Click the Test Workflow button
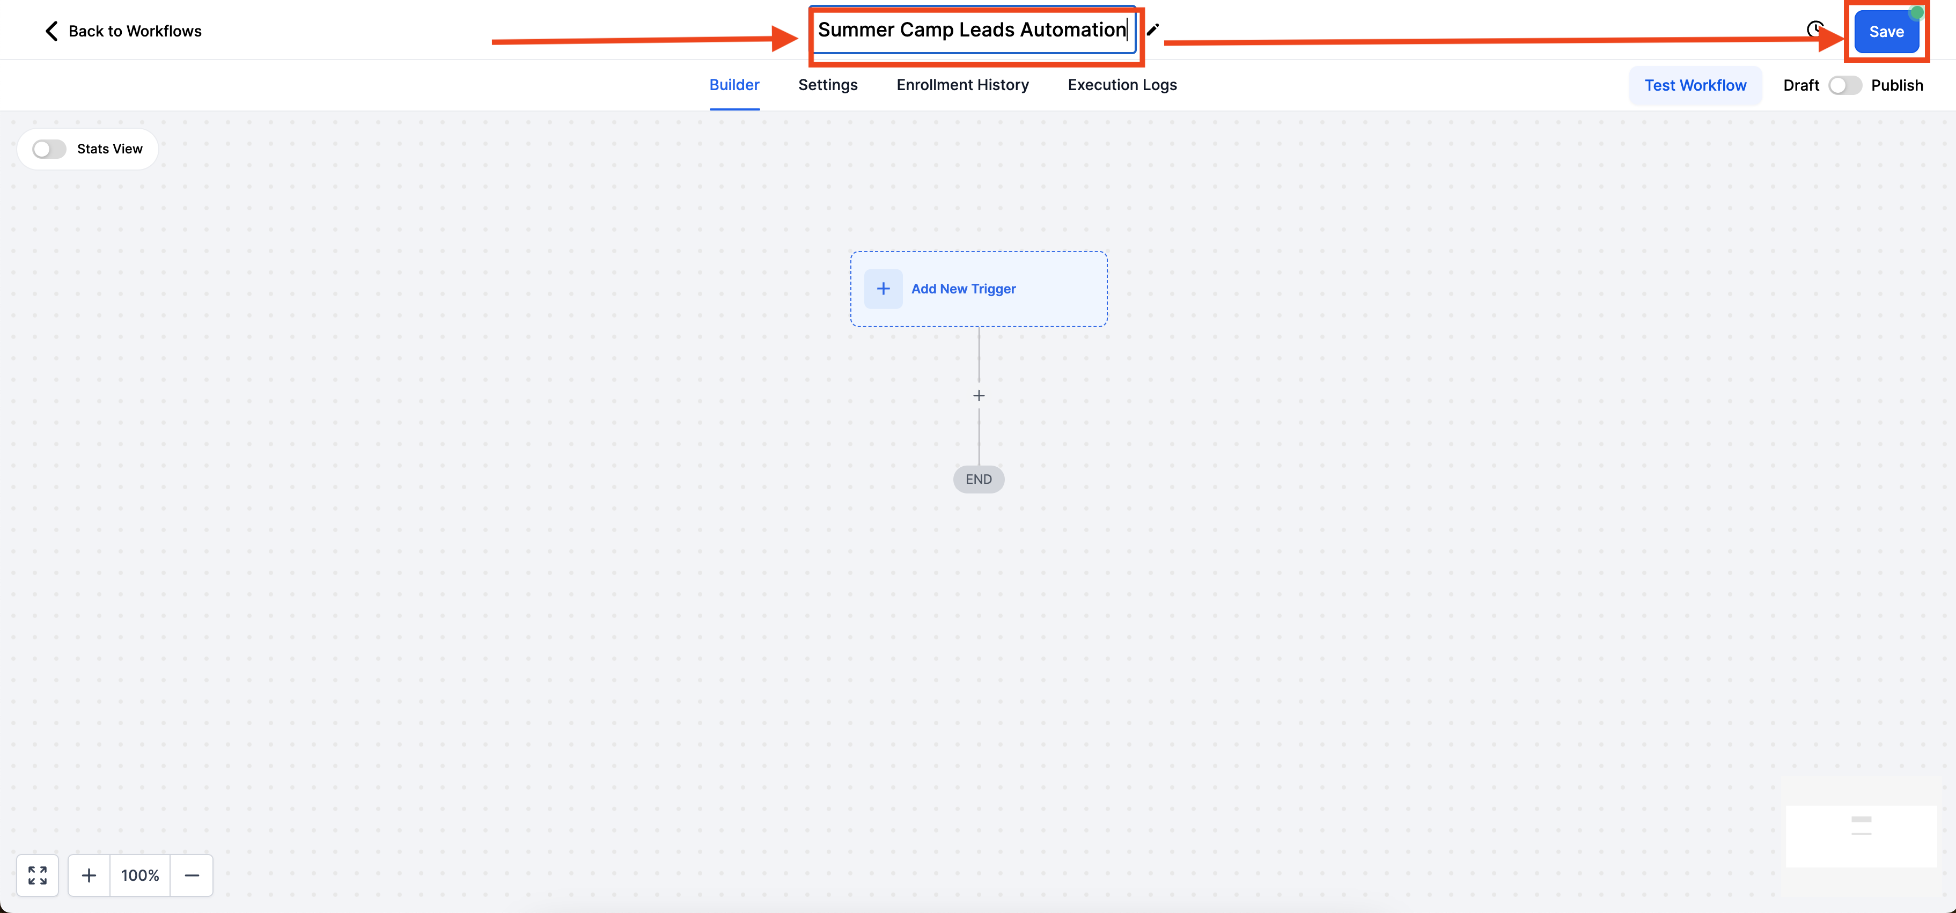 click(x=1695, y=86)
